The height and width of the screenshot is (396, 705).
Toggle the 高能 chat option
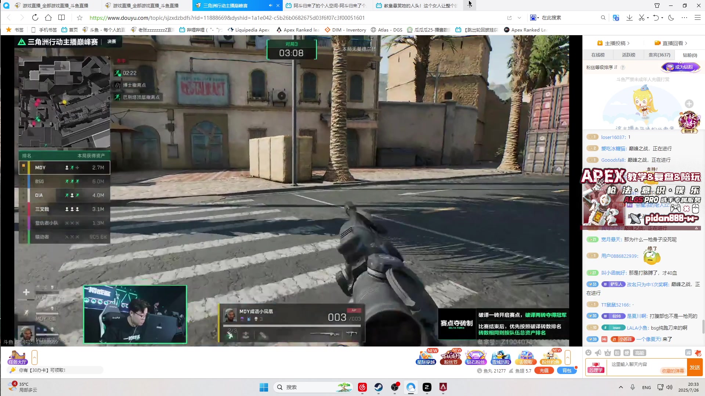[640, 353]
